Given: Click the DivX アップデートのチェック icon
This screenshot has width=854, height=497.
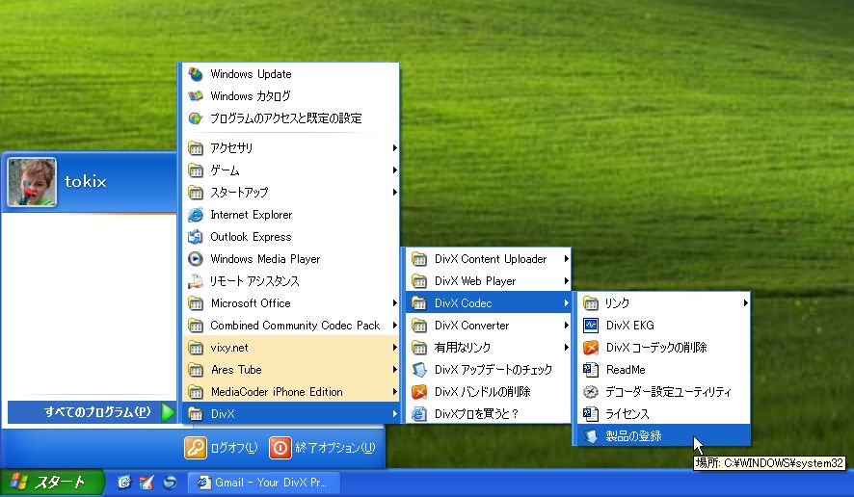Looking at the screenshot, I should 419,370.
